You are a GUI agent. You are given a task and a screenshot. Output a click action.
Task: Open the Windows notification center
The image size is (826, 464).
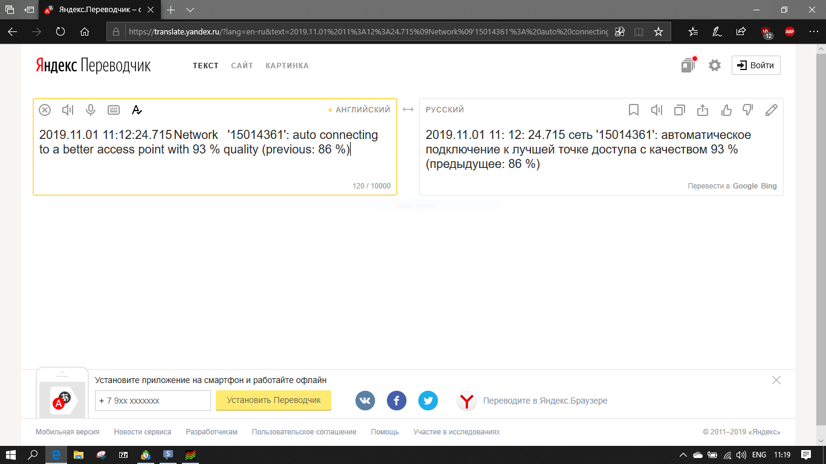pyautogui.click(x=805, y=455)
